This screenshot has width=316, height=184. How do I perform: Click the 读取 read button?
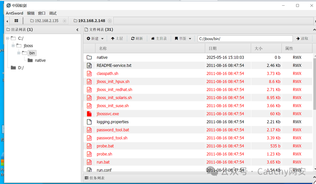(302, 39)
